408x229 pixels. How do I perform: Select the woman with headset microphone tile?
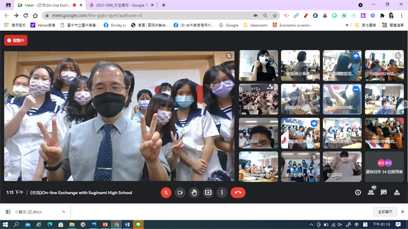(258, 65)
